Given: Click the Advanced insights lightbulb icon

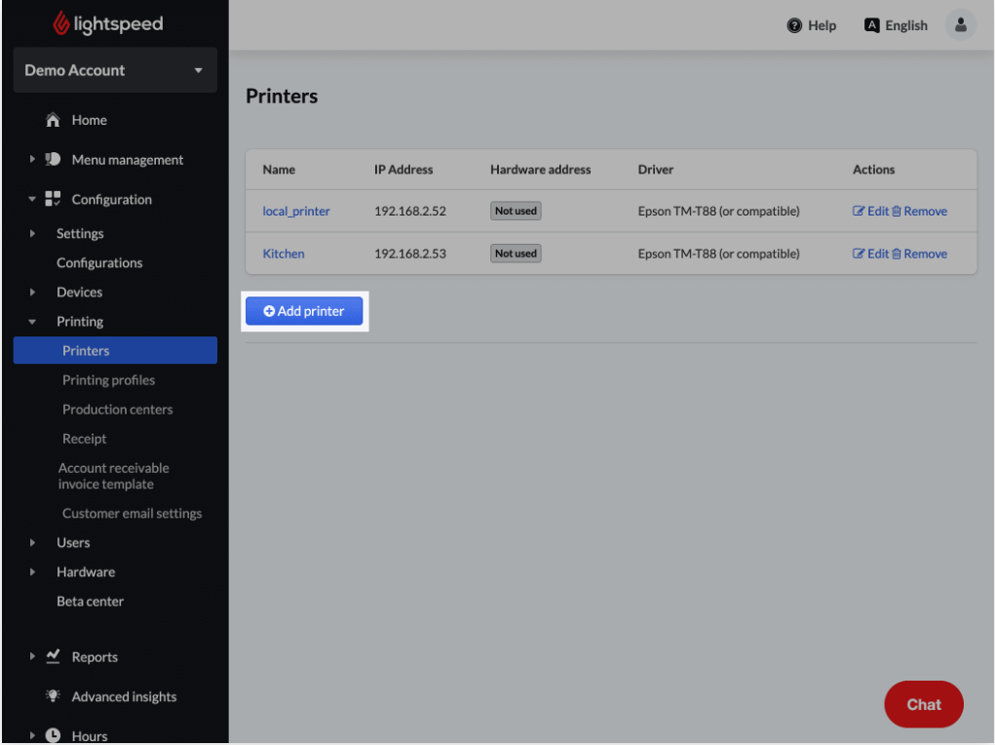Looking at the screenshot, I should [x=54, y=696].
